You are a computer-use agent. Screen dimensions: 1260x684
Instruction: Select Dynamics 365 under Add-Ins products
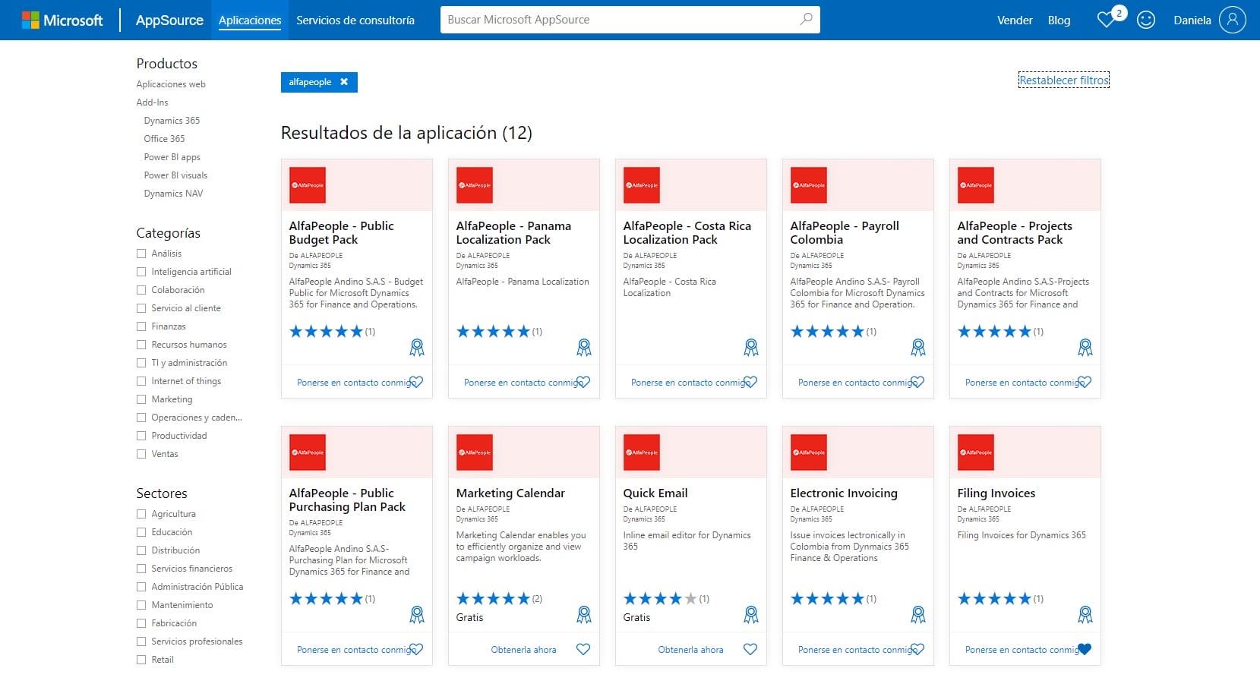pos(172,120)
